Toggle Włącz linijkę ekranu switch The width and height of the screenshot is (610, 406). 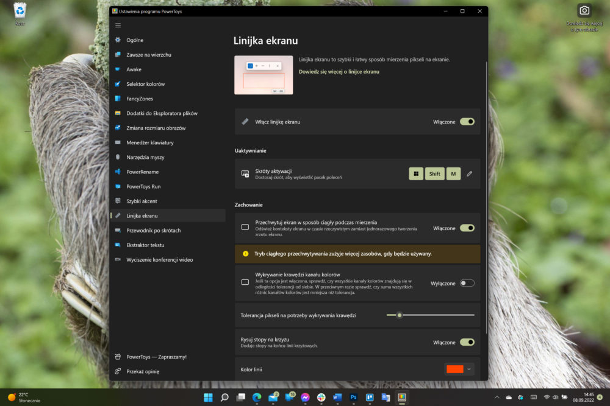467,122
